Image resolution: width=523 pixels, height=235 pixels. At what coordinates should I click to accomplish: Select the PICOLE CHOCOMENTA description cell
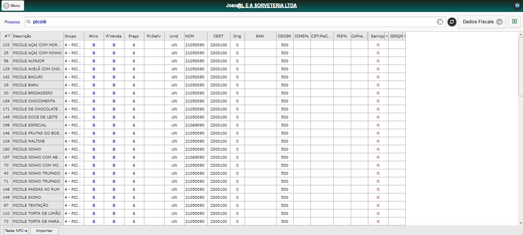click(38, 101)
